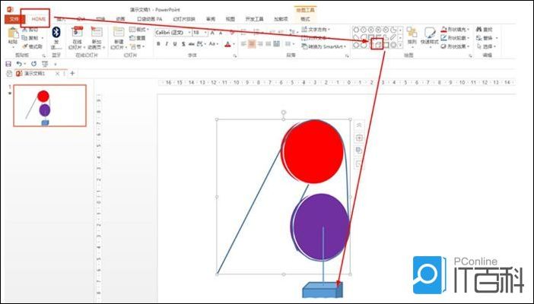Open Drawing group dialog launcher
Image resolution: width=534 pixels, height=304 pixels.
470,55
